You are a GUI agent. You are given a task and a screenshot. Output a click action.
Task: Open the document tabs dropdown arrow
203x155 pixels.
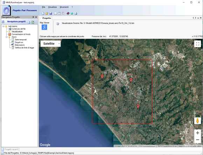tap(198, 18)
